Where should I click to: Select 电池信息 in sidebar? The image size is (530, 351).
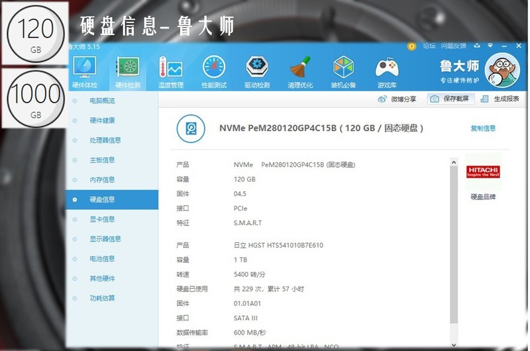coord(111,259)
